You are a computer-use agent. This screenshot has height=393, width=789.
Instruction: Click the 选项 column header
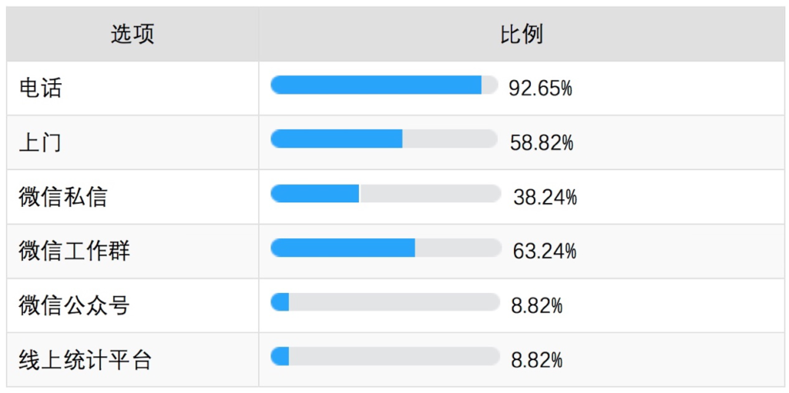(x=133, y=34)
